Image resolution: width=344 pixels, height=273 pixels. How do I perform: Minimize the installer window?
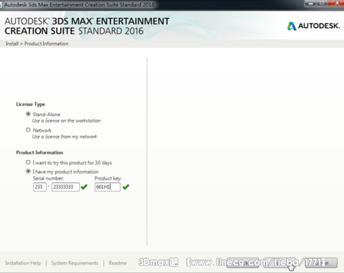311,3
